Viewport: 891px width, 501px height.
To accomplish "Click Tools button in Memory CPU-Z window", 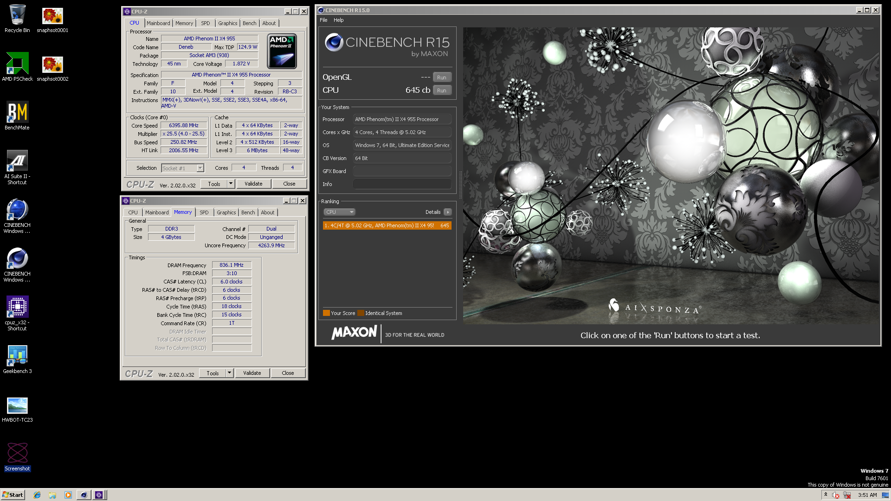I will coord(213,373).
